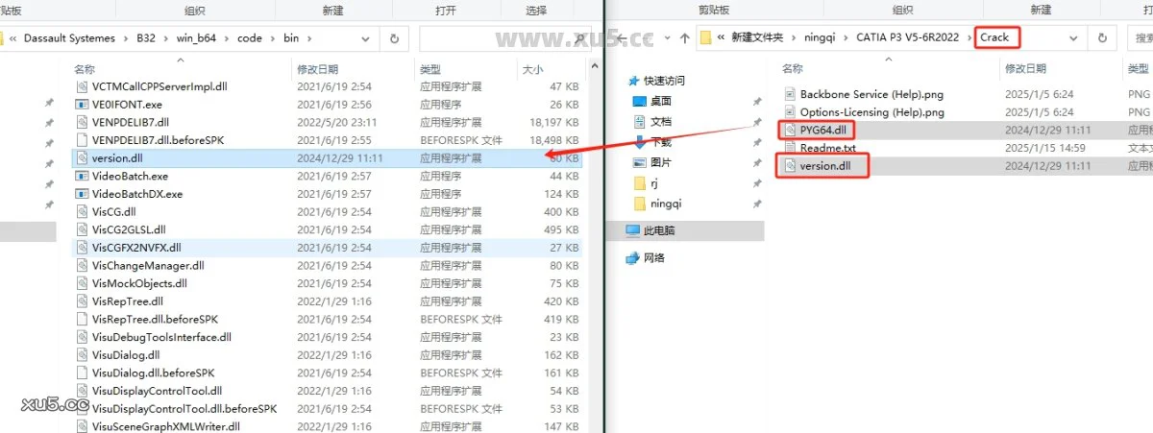Click the up-arrow button left of the Crack address bar
The image size is (1153, 433).
[x=683, y=38]
